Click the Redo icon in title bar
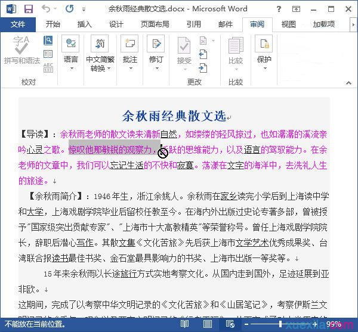358x332 pixels. 69,9
